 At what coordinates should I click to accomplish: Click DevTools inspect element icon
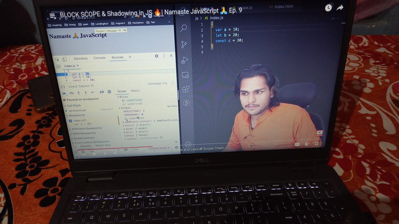coord(57,59)
